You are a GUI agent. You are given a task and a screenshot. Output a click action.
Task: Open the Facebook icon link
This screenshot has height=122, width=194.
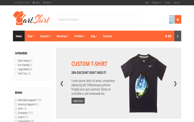coord(44,2)
